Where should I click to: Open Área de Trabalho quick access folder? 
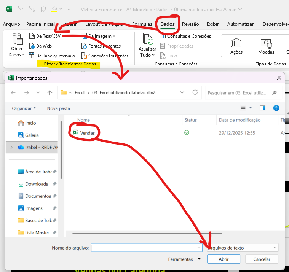[37, 172]
